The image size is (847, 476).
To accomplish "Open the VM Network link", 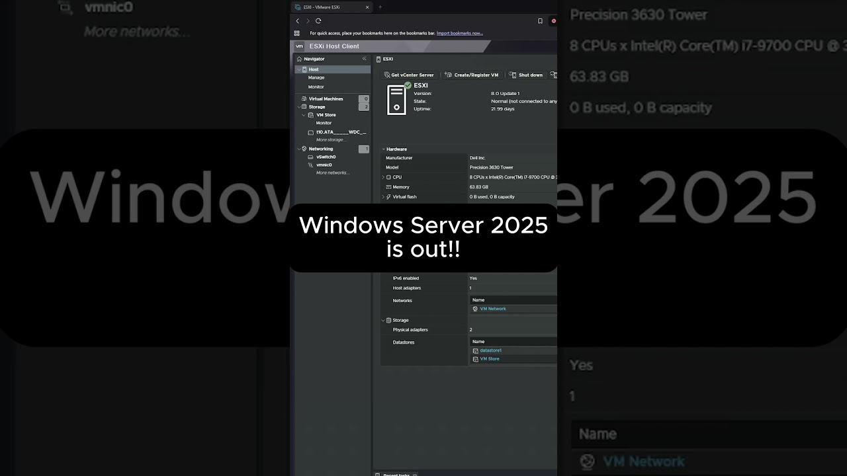I will coord(493,309).
